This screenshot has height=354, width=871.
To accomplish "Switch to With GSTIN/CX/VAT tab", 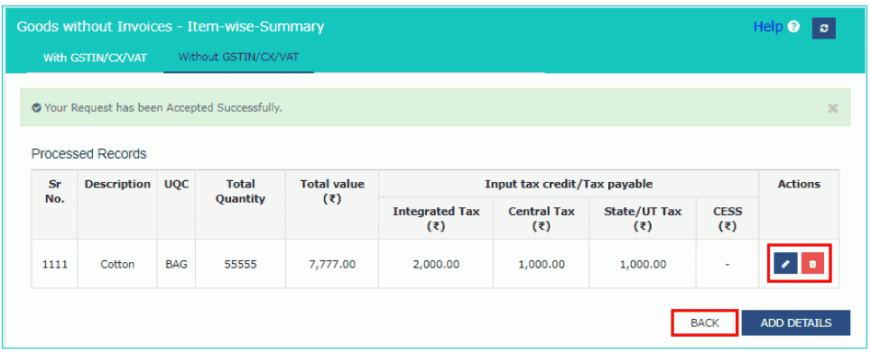I will click(95, 57).
